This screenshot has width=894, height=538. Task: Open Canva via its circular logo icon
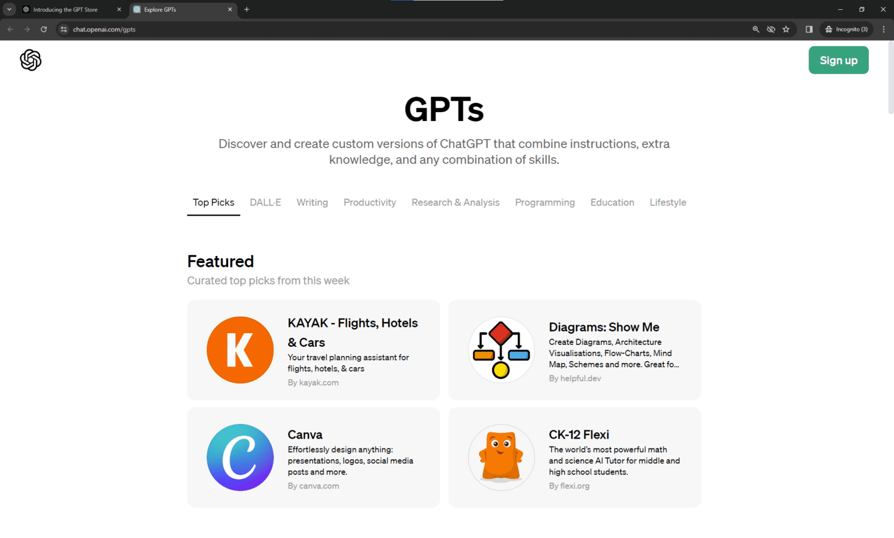click(x=240, y=457)
